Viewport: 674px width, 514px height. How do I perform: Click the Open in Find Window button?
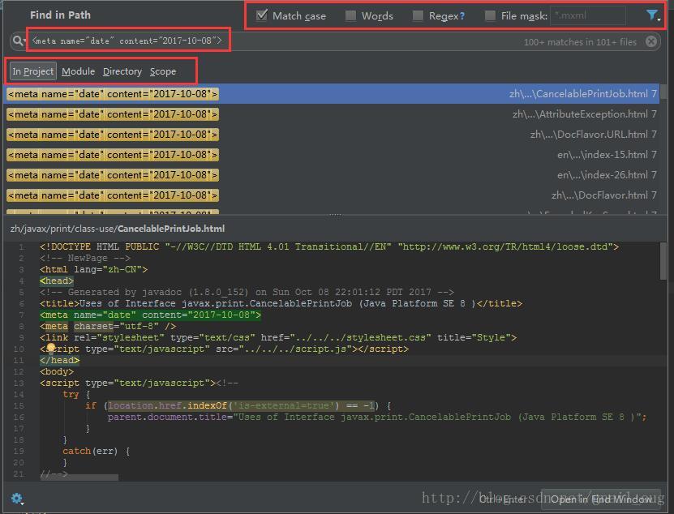(600, 499)
